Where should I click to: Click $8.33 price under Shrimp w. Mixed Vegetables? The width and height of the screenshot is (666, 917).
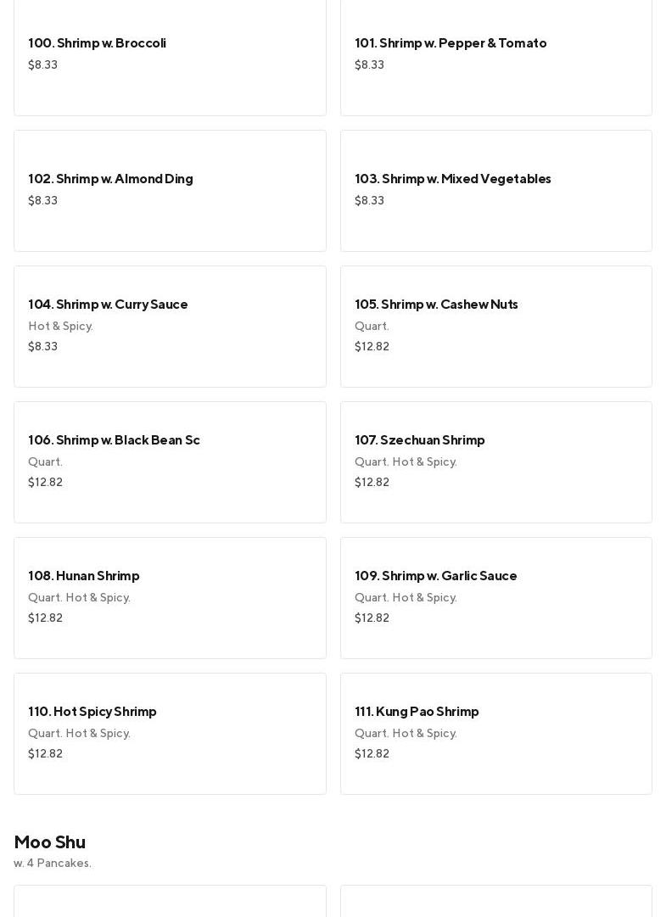click(369, 201)
